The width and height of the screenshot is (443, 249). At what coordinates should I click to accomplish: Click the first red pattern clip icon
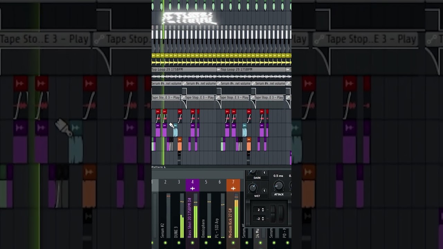[158, 111]
